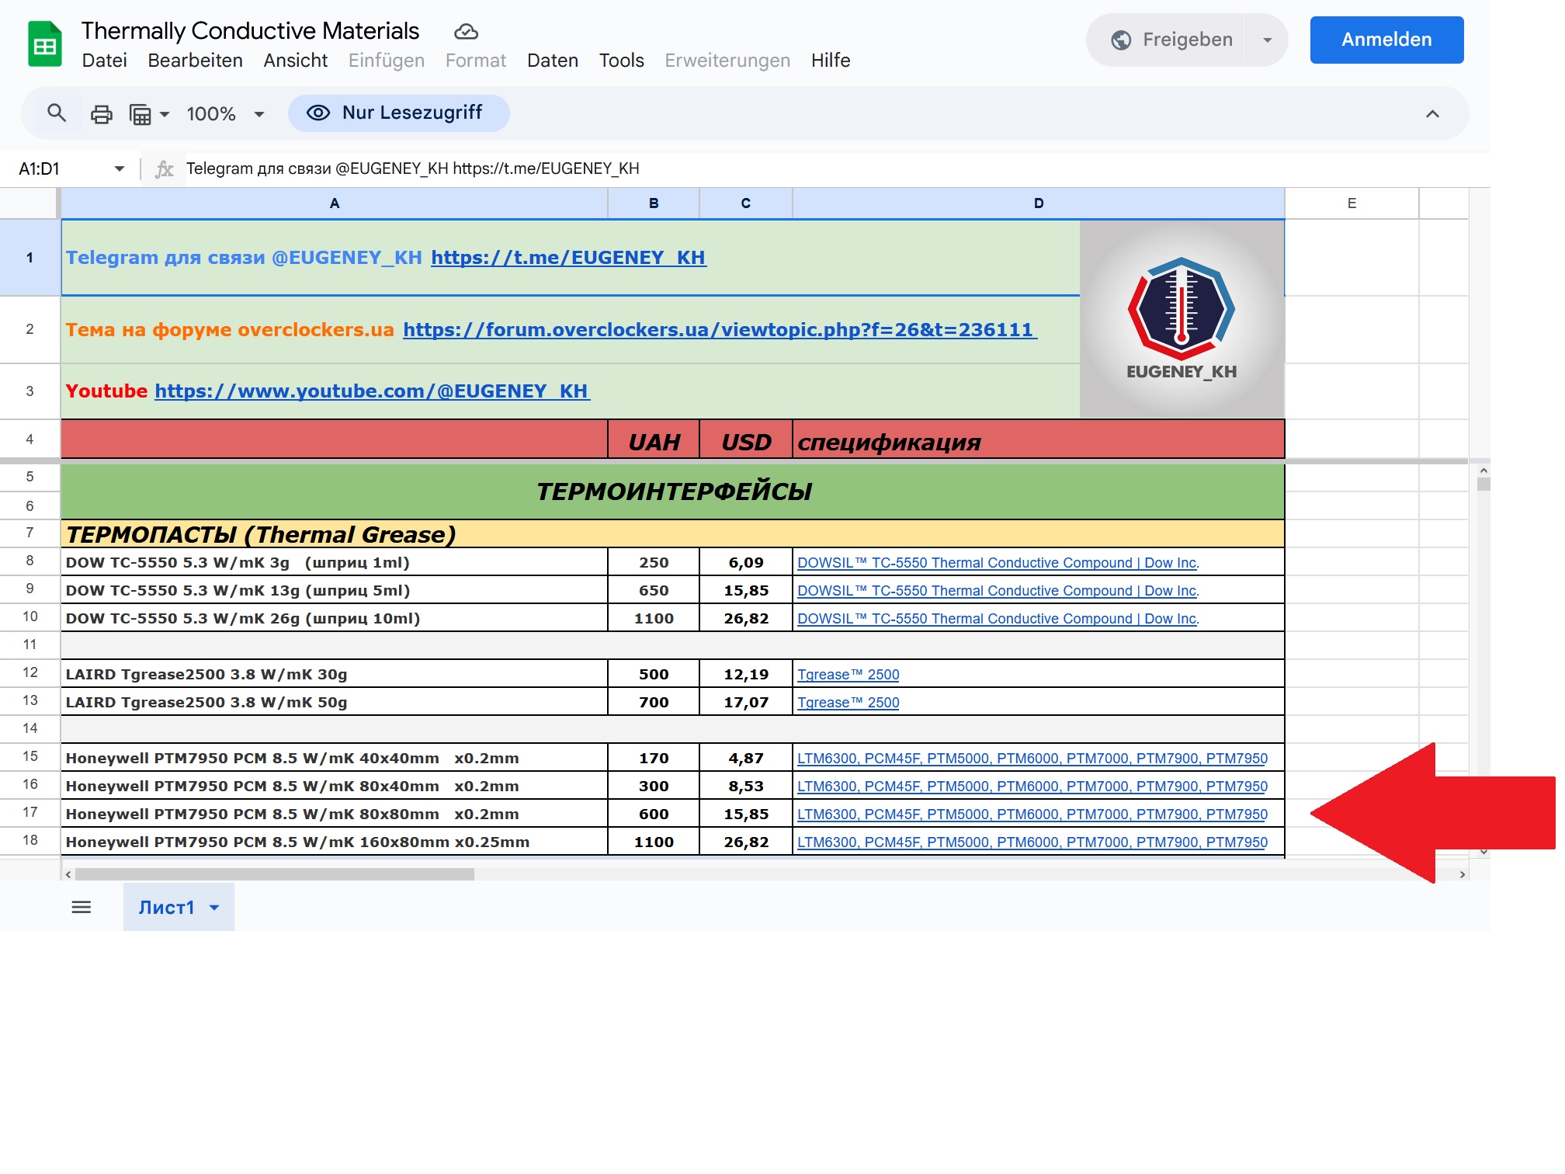
Task: Open the LTM6300 PCM45F link in row 17
Action: pos(1032,815)
